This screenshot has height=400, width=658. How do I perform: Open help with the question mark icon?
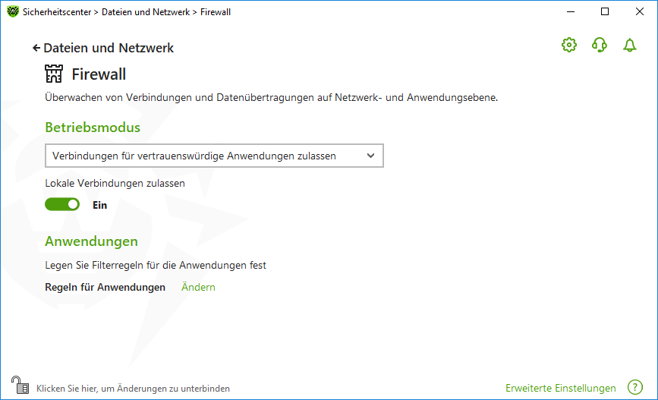point(635,388)
